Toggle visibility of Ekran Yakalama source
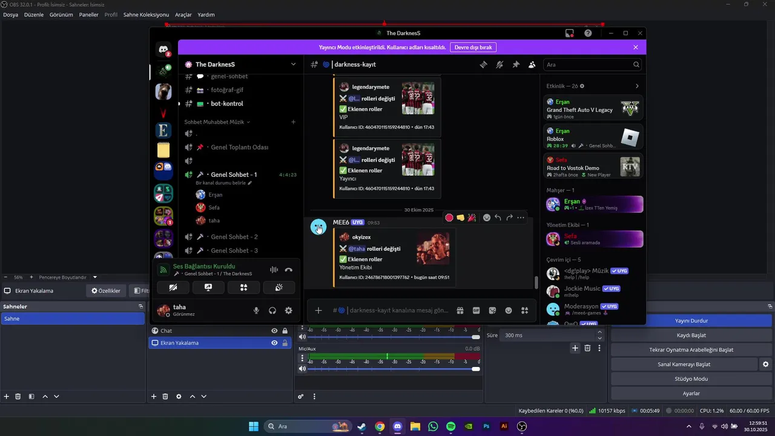The image size is (775, 436). [274, 343]
